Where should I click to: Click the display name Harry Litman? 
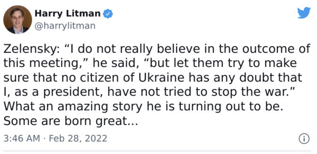(x=68, y=14)
